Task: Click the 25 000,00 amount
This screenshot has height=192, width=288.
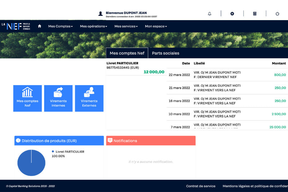Action: [278, 127]
